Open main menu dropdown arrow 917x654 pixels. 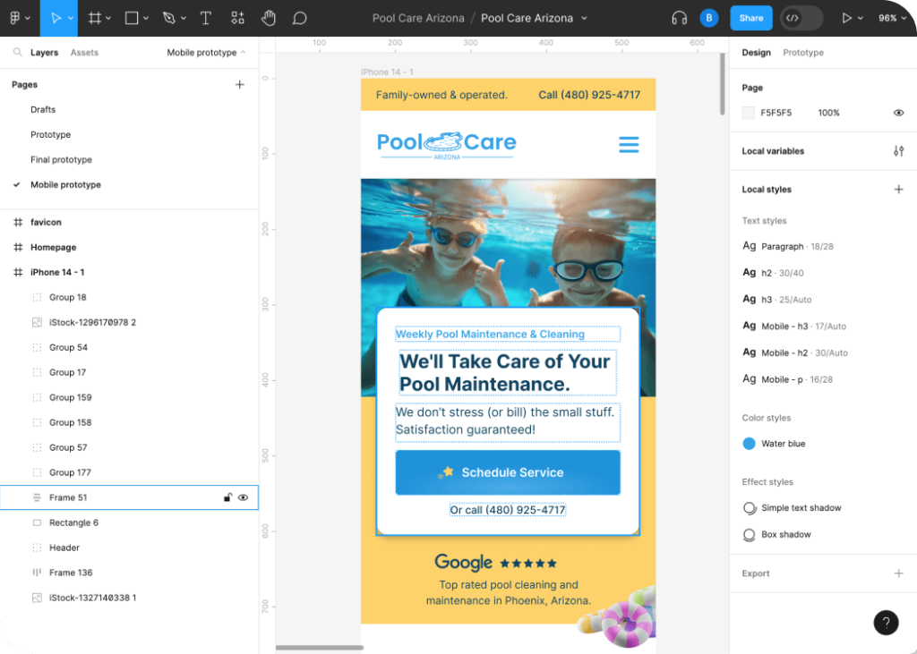click(x=28, y=19)
